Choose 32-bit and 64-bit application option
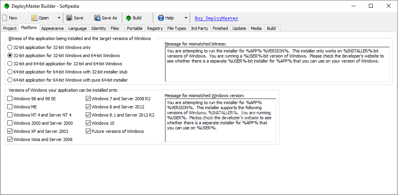 pos(65,64)
